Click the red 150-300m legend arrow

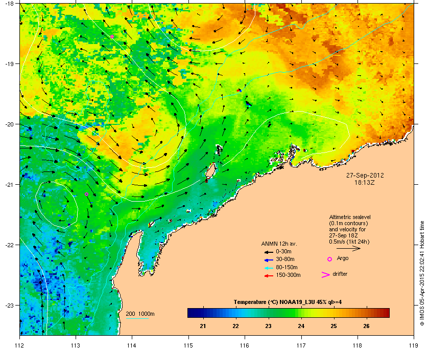(269, 276)
